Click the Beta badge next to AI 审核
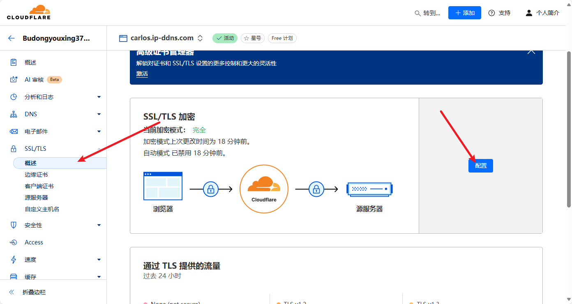Viewport: 572px width, 304px height. [x=54, y=80]
